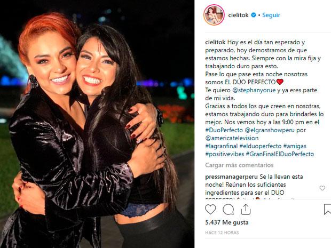331x248 pixels.
Task: Click the photo of the two women hugging
Action: pyautogui.click(x=97, y=124)
